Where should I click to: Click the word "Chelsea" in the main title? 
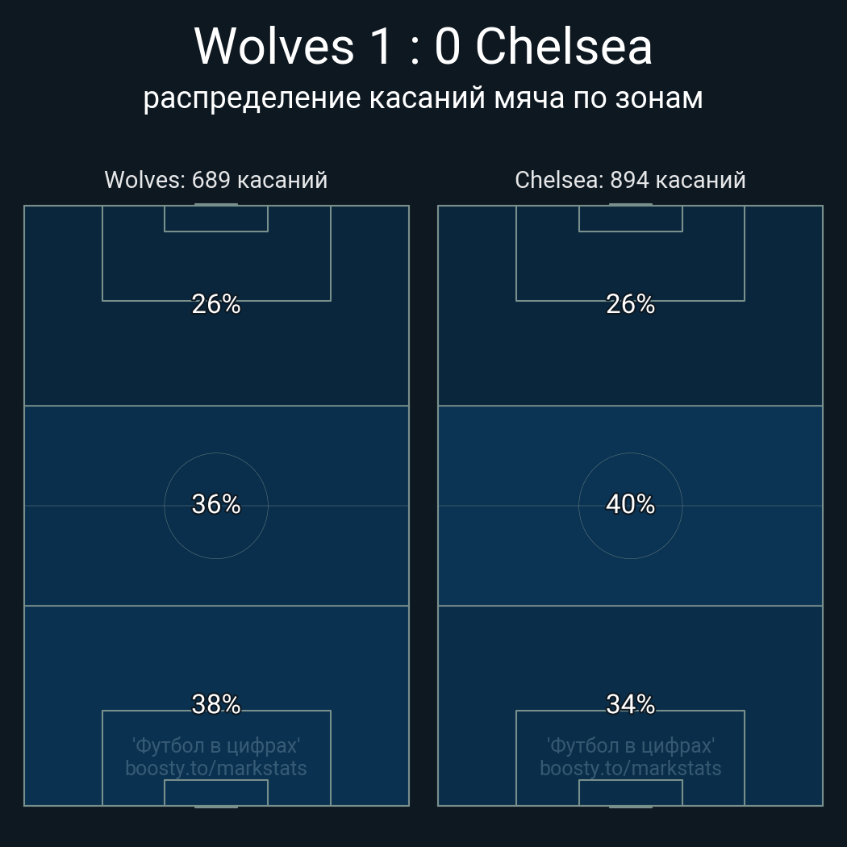(563, 47)
